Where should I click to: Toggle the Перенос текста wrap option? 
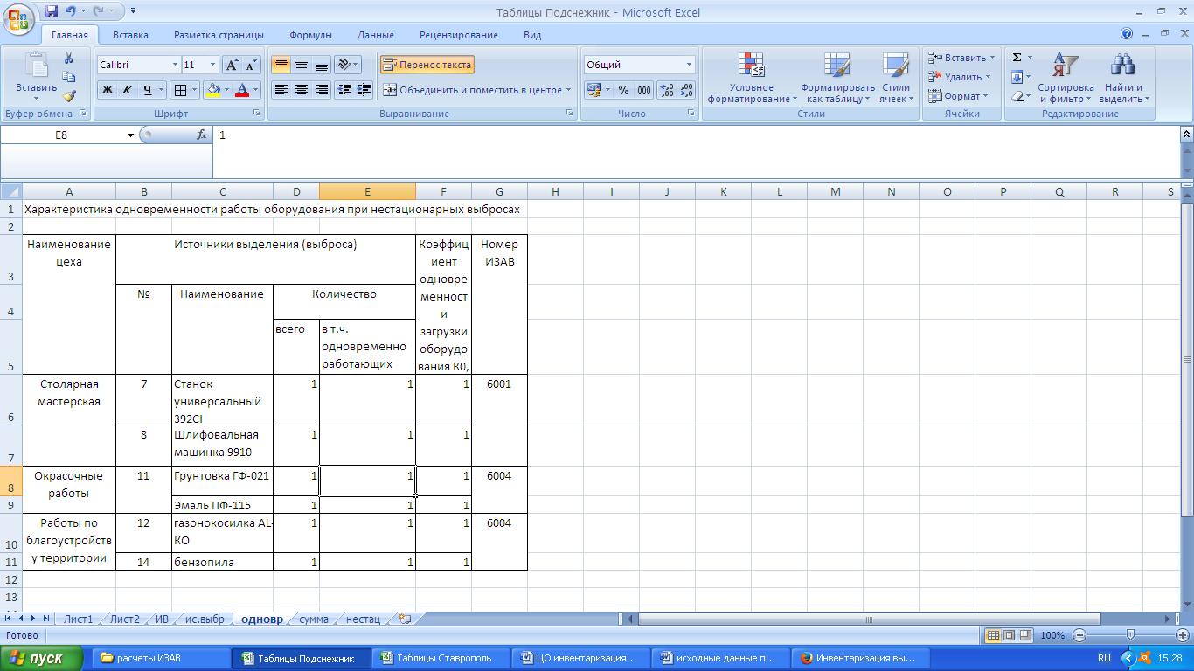click(427, 65)
